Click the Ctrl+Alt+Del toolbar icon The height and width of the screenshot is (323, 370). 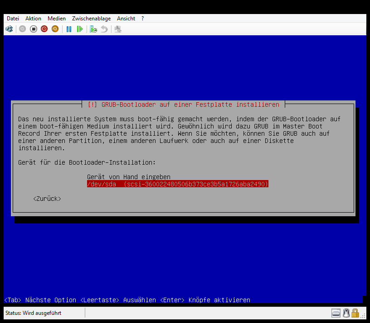[9, 29]
